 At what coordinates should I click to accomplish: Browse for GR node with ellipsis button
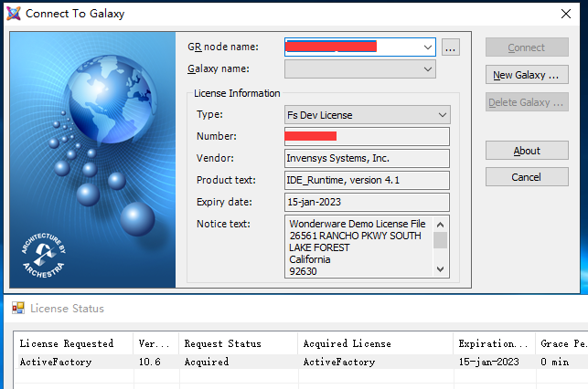pyautogui.click(x=451, y=47)
